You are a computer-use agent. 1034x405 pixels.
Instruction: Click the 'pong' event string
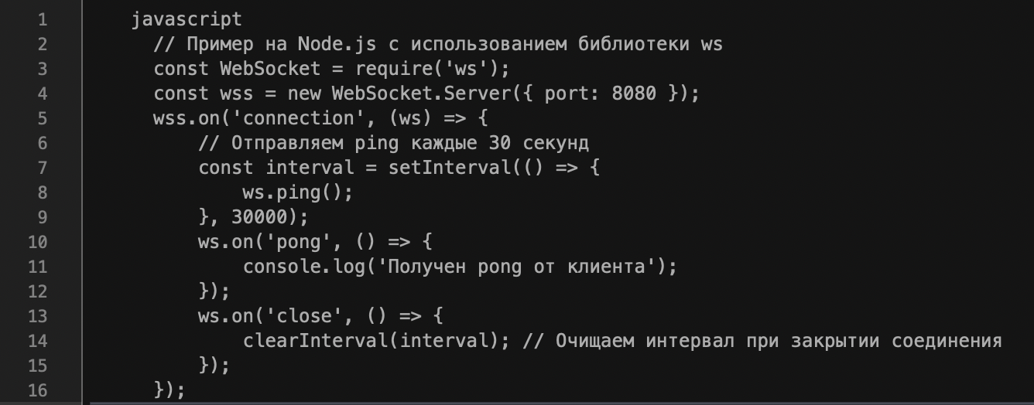(x=299, y=242)
